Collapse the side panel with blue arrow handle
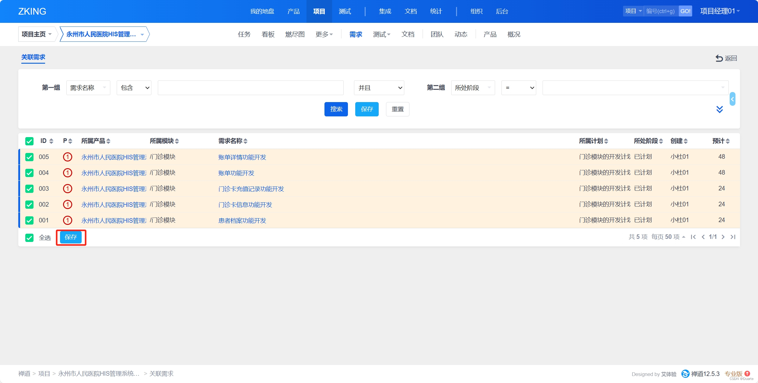This screenshot has width=758, height=383. [x=732, y=99]
